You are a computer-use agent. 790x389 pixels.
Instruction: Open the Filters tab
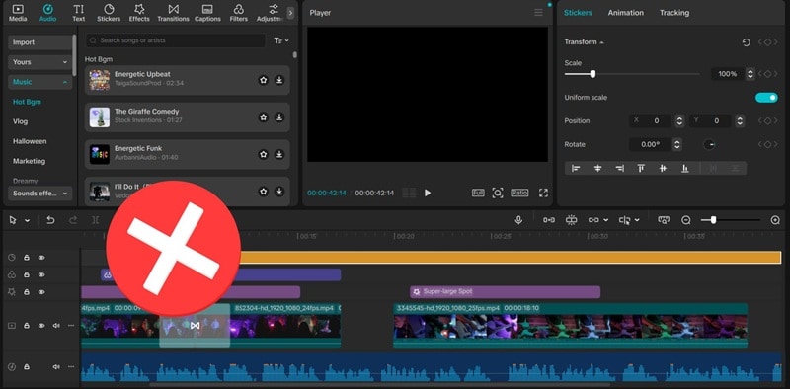[238, 13]
